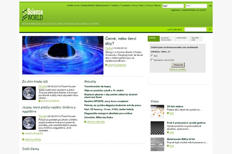Image resolution: width=232 pixels, height=154 pixels.
Task: Open 'Malostranská IT setkání' header link
Action: [107, 5]
